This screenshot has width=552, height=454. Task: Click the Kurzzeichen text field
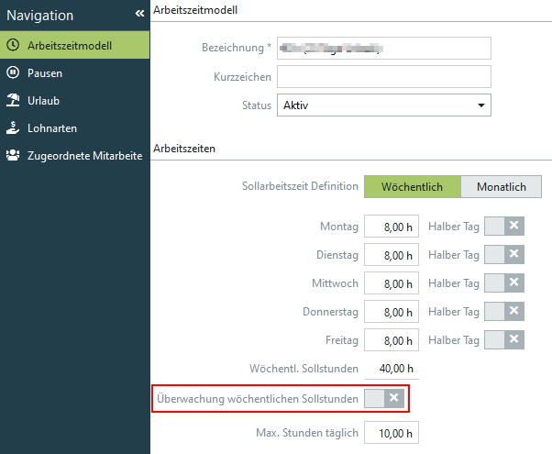point(383,76)
